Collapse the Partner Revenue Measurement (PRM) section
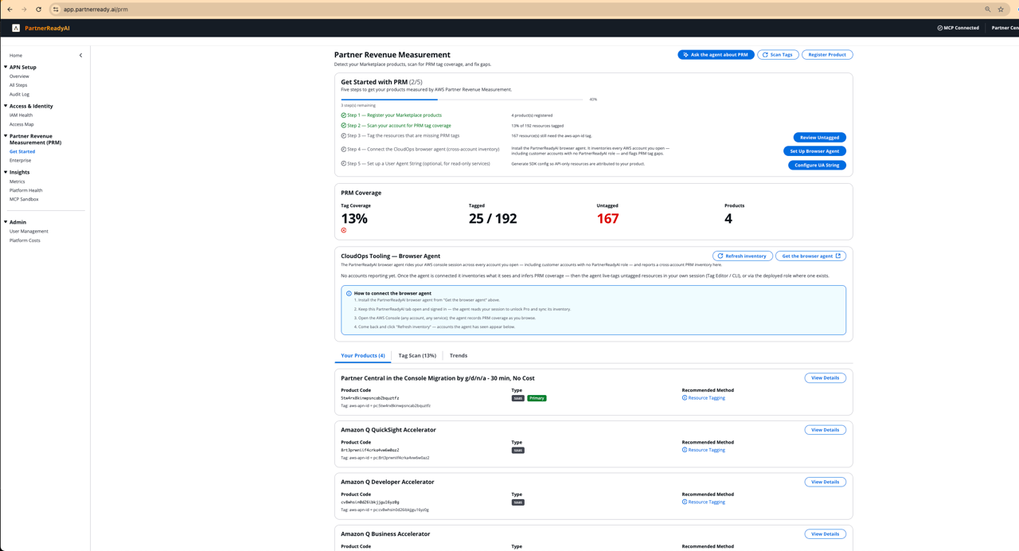1019x551 pixels. click(x=6, y=136)
